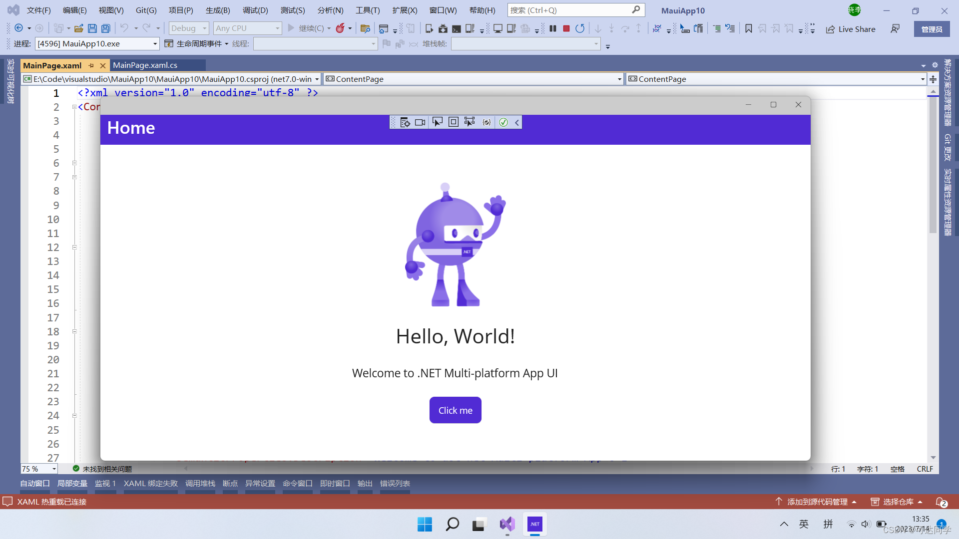Open the Debug configuration dropdown
Screen dimensions: 959x539
(204, 28)
